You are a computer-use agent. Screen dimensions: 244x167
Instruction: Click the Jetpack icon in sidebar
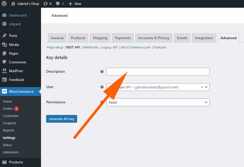coord(4,24)
